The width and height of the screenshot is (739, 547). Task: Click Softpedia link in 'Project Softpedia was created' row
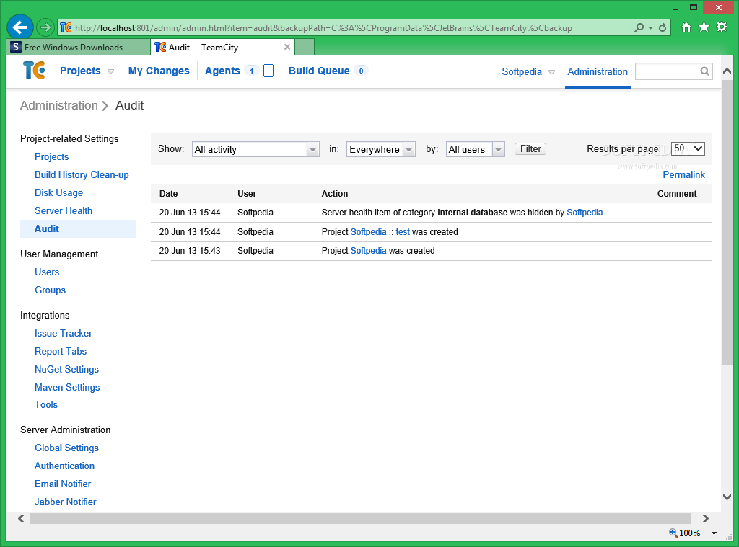[368, 250]
